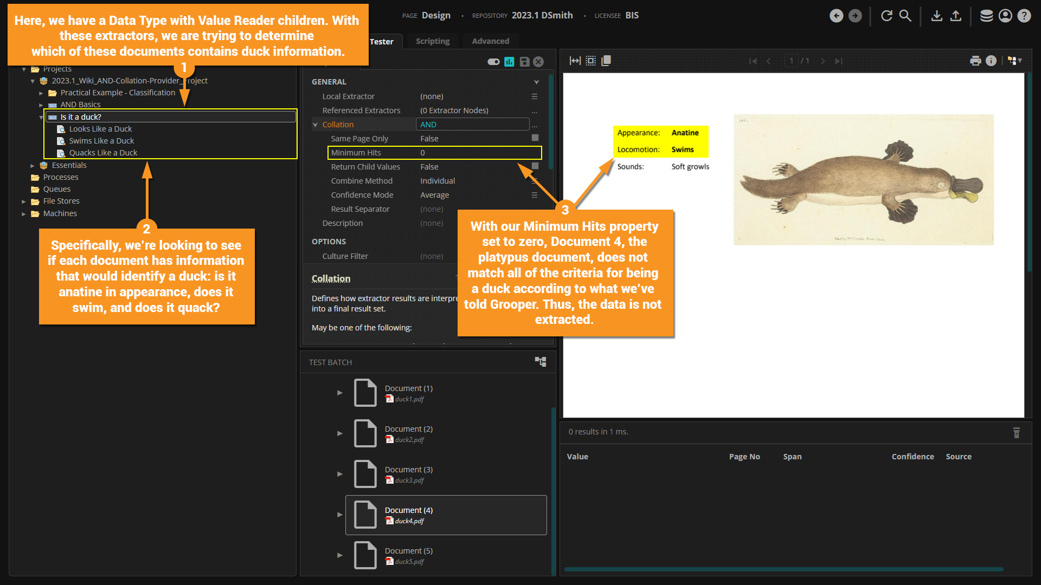Switch to the Scripting tab
Image resolution: width=1041 pixels, height=585 pixels.
(432, 41)
